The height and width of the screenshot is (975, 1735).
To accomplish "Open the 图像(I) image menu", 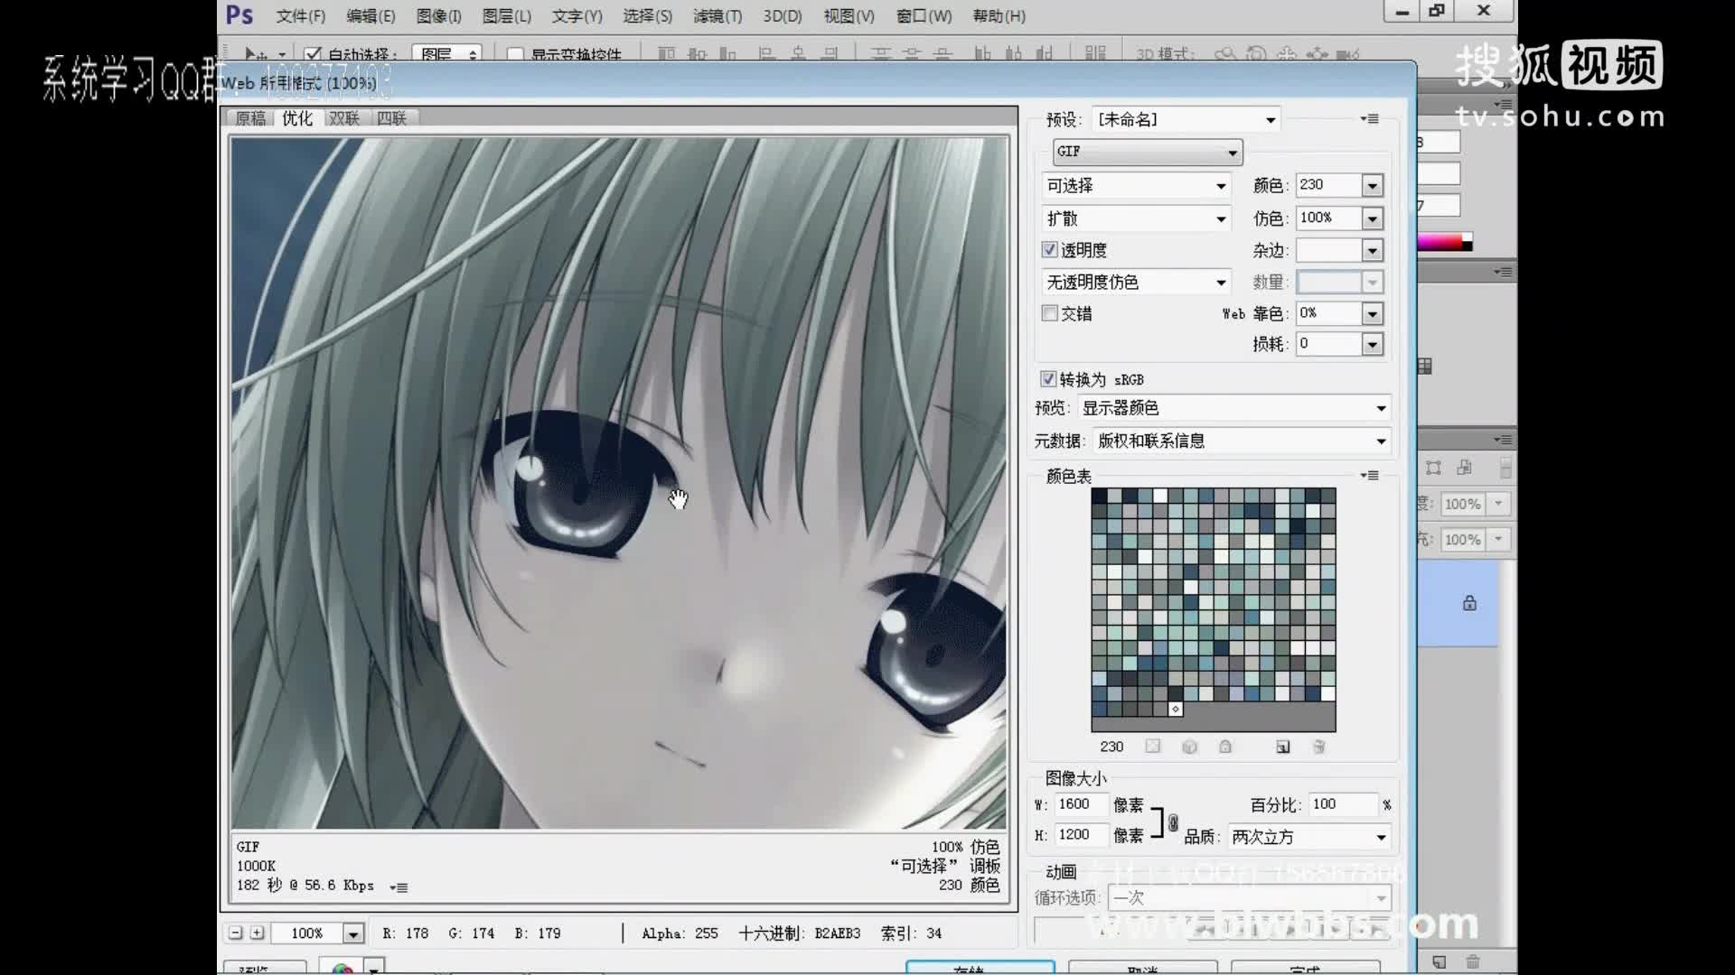I will click(x=438, y=16).
